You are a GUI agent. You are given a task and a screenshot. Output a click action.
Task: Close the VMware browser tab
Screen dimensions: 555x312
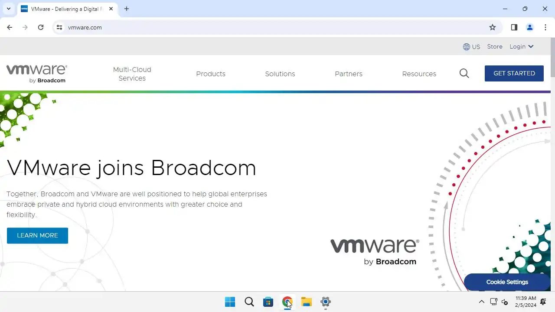(x=111, y=9)
